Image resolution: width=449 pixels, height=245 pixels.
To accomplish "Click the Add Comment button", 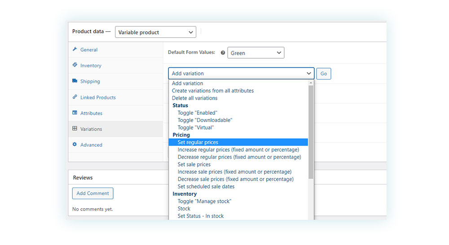I will point(93,193).
